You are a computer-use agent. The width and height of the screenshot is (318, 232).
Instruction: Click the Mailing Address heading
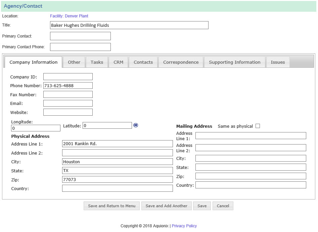(194, 126)
